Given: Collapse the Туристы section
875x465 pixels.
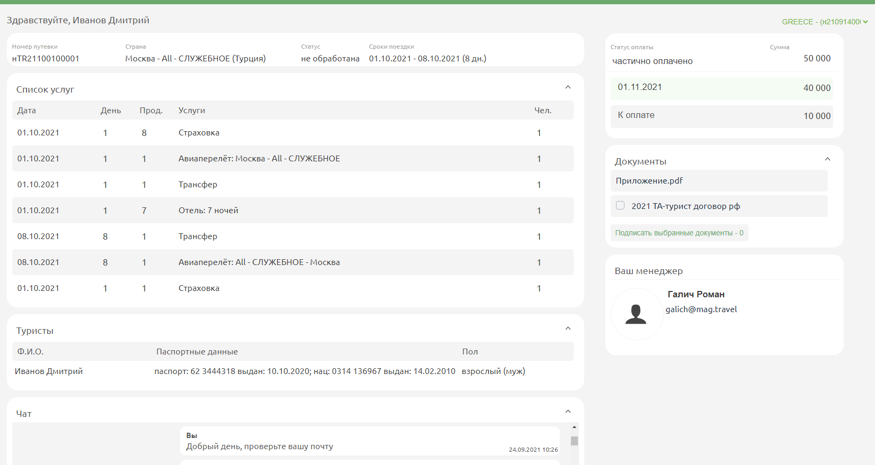Looking at the screenshot, I should 568,329.
